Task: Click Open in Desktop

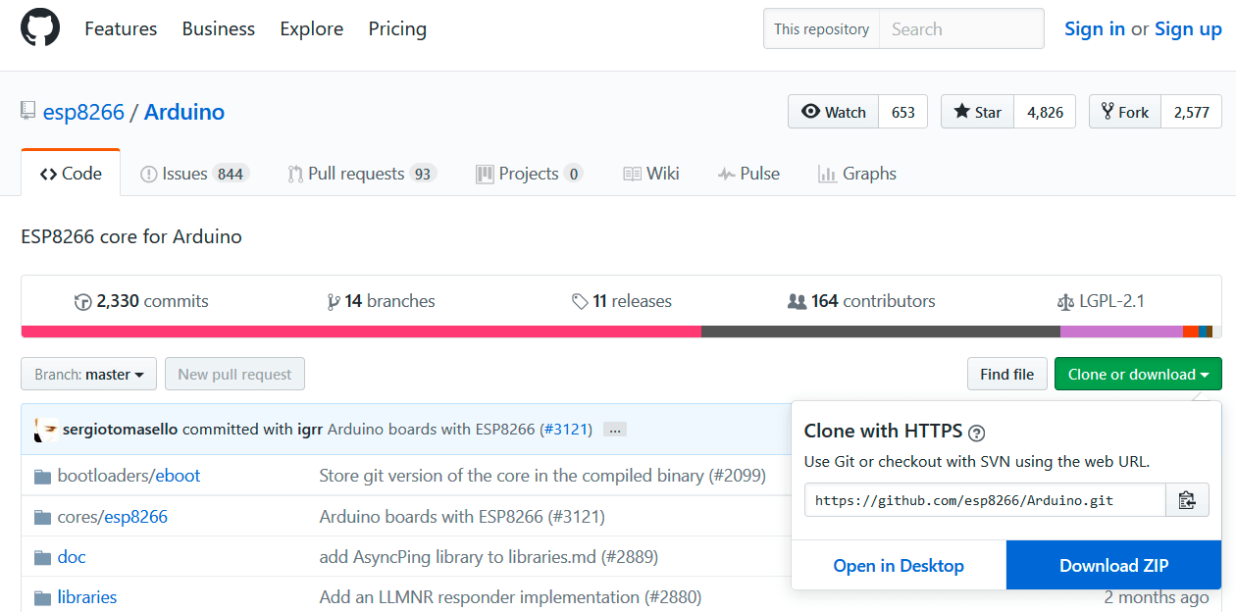Action: click(x=899, y=566)
